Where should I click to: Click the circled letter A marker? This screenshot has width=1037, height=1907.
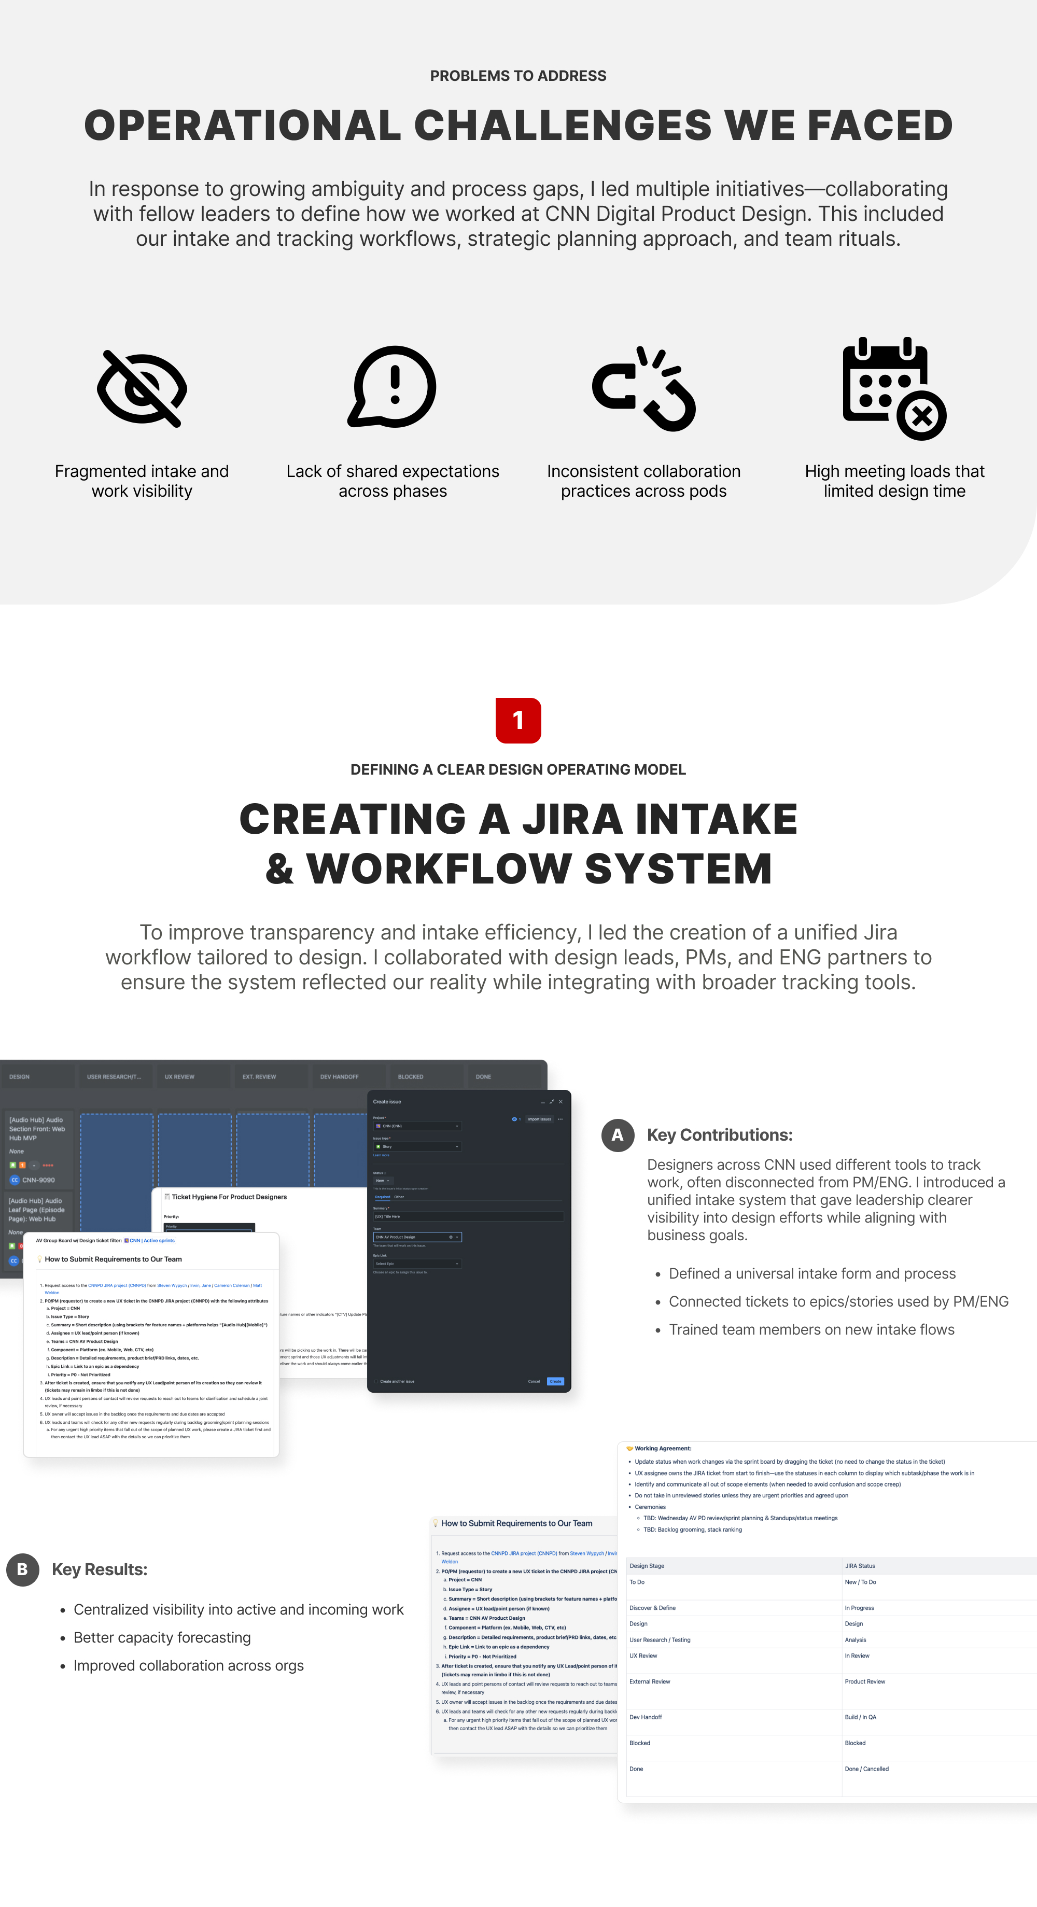tap(618, 1135)
